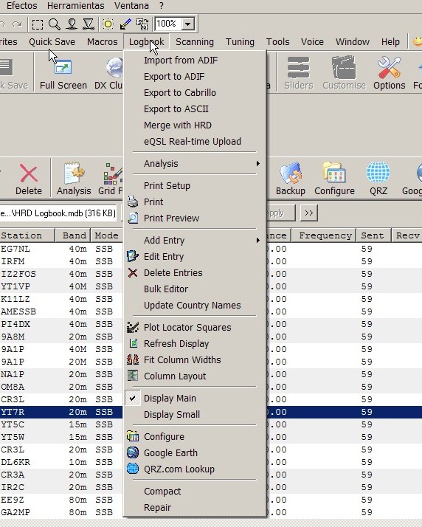Choose Configure in the Logbook dropdown menu
The width and height of the screenshot is (422, 527).
coord(195,437)
